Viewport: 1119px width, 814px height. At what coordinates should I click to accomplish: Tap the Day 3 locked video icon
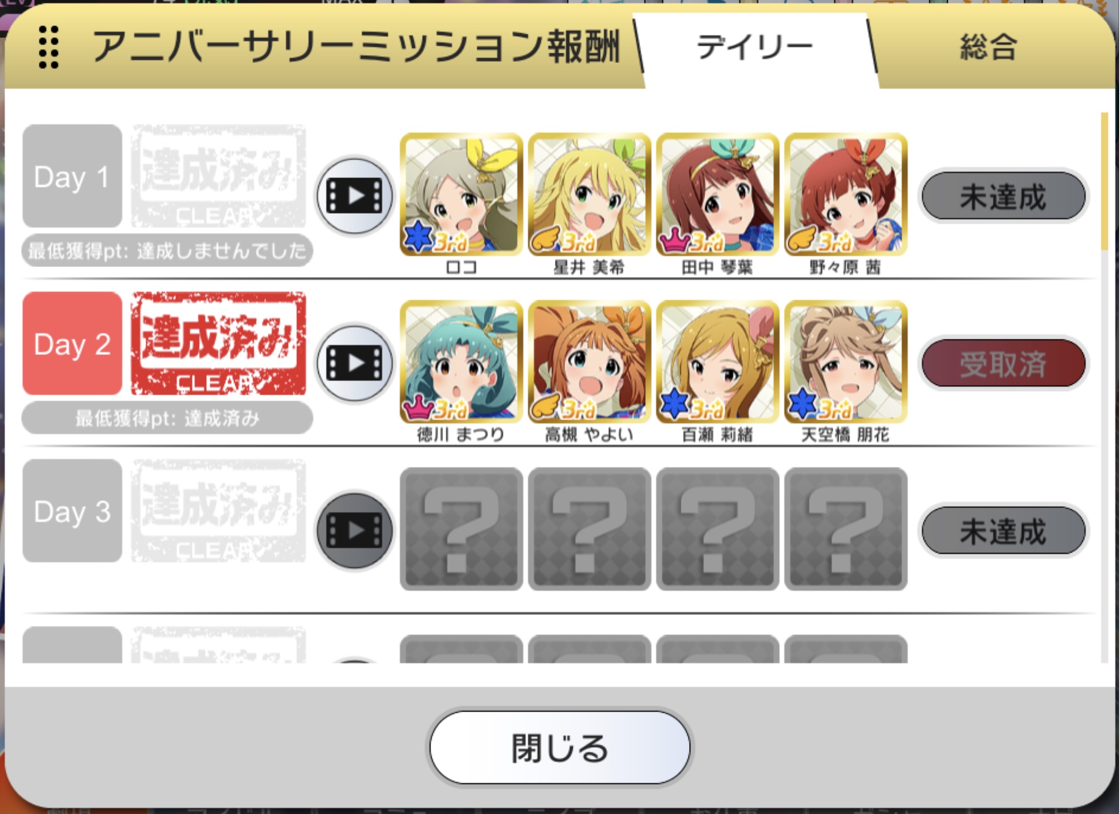[x=354, y=531]
